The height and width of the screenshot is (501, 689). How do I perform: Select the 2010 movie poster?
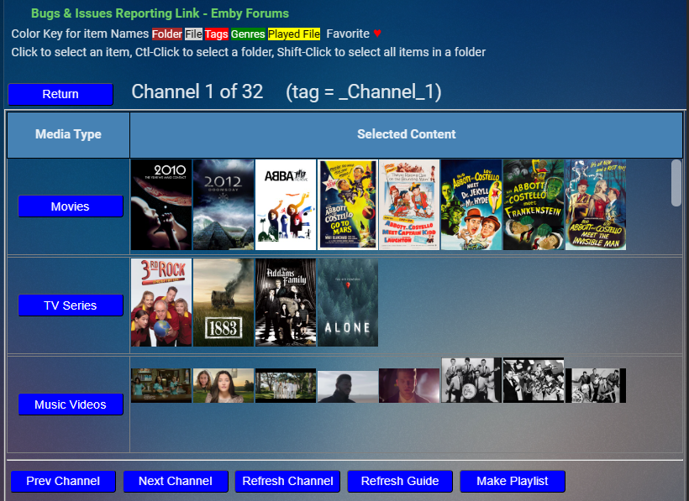(x=161, y=205)
